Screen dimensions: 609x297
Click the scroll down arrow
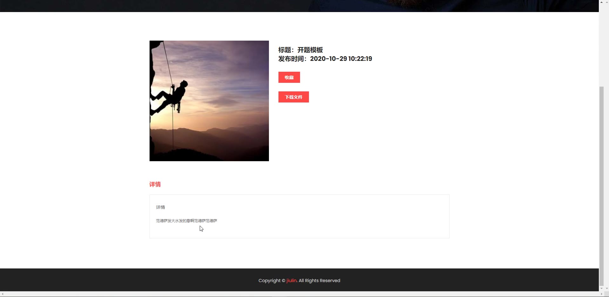click(601, 288)
